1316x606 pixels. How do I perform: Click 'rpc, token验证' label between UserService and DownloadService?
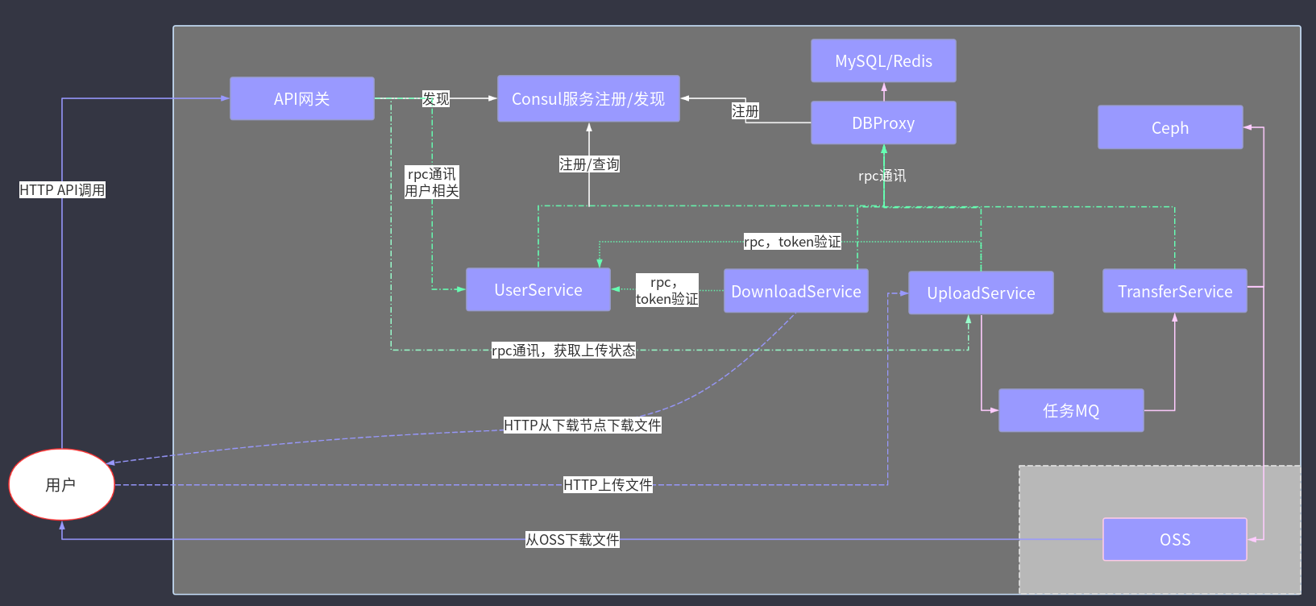[x=667, y=291]
